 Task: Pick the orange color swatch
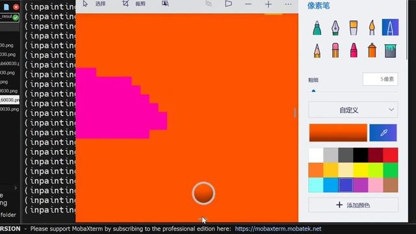[x=316, y=170]
